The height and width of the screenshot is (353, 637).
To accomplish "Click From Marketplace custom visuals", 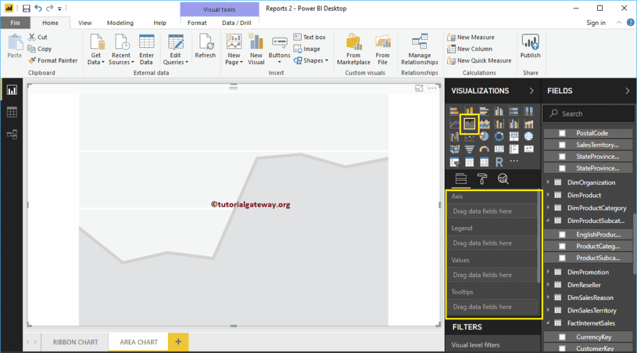I will coord(353,50).
